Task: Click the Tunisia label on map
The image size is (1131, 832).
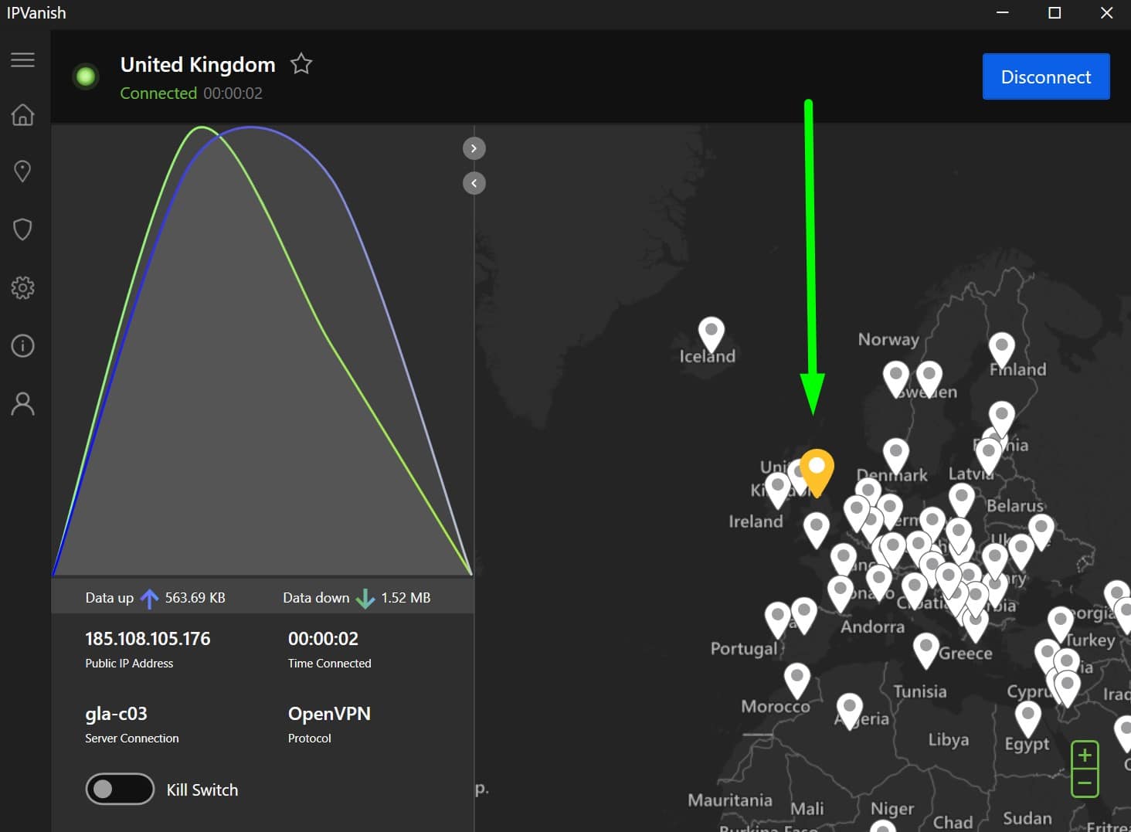Action: pyautogui.click(x=920, y=691)
